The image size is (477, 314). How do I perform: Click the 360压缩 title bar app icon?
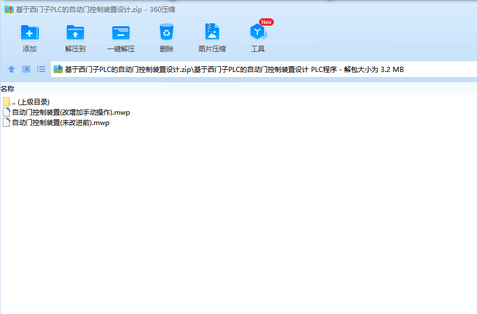(x=9, y=10)
